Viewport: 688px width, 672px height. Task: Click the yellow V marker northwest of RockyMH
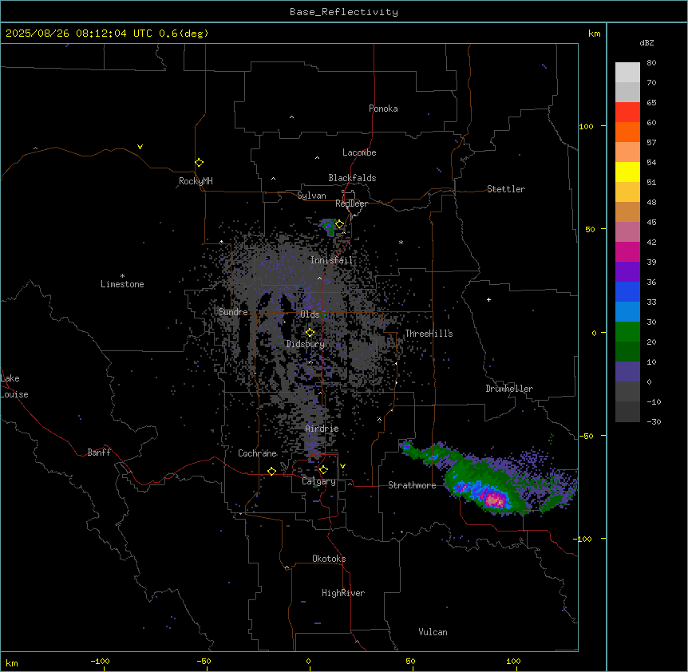tap(140, 147)
